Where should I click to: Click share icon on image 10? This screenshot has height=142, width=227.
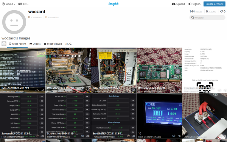click(179, 136)
